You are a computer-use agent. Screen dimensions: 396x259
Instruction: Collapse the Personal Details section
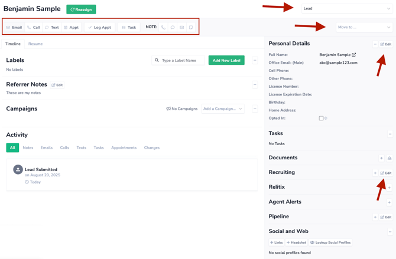pyautogui.click(x=375, y=44)
